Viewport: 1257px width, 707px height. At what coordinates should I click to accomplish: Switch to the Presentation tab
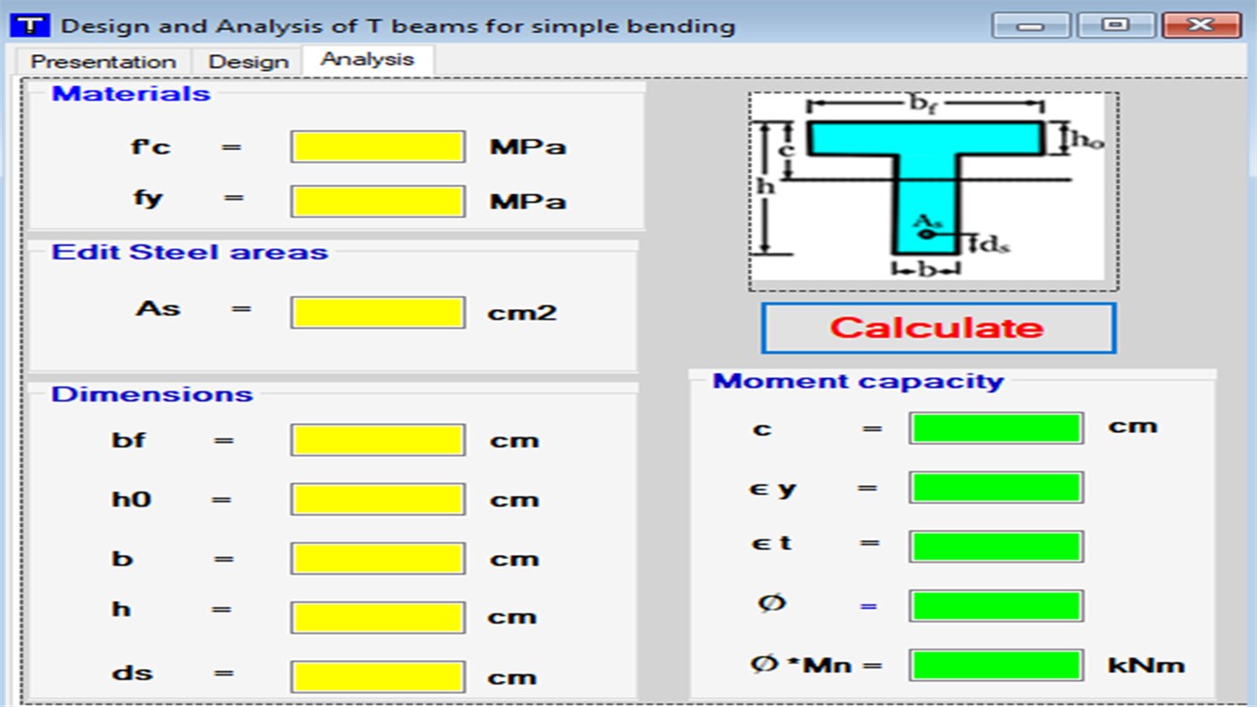click(102, 61)
